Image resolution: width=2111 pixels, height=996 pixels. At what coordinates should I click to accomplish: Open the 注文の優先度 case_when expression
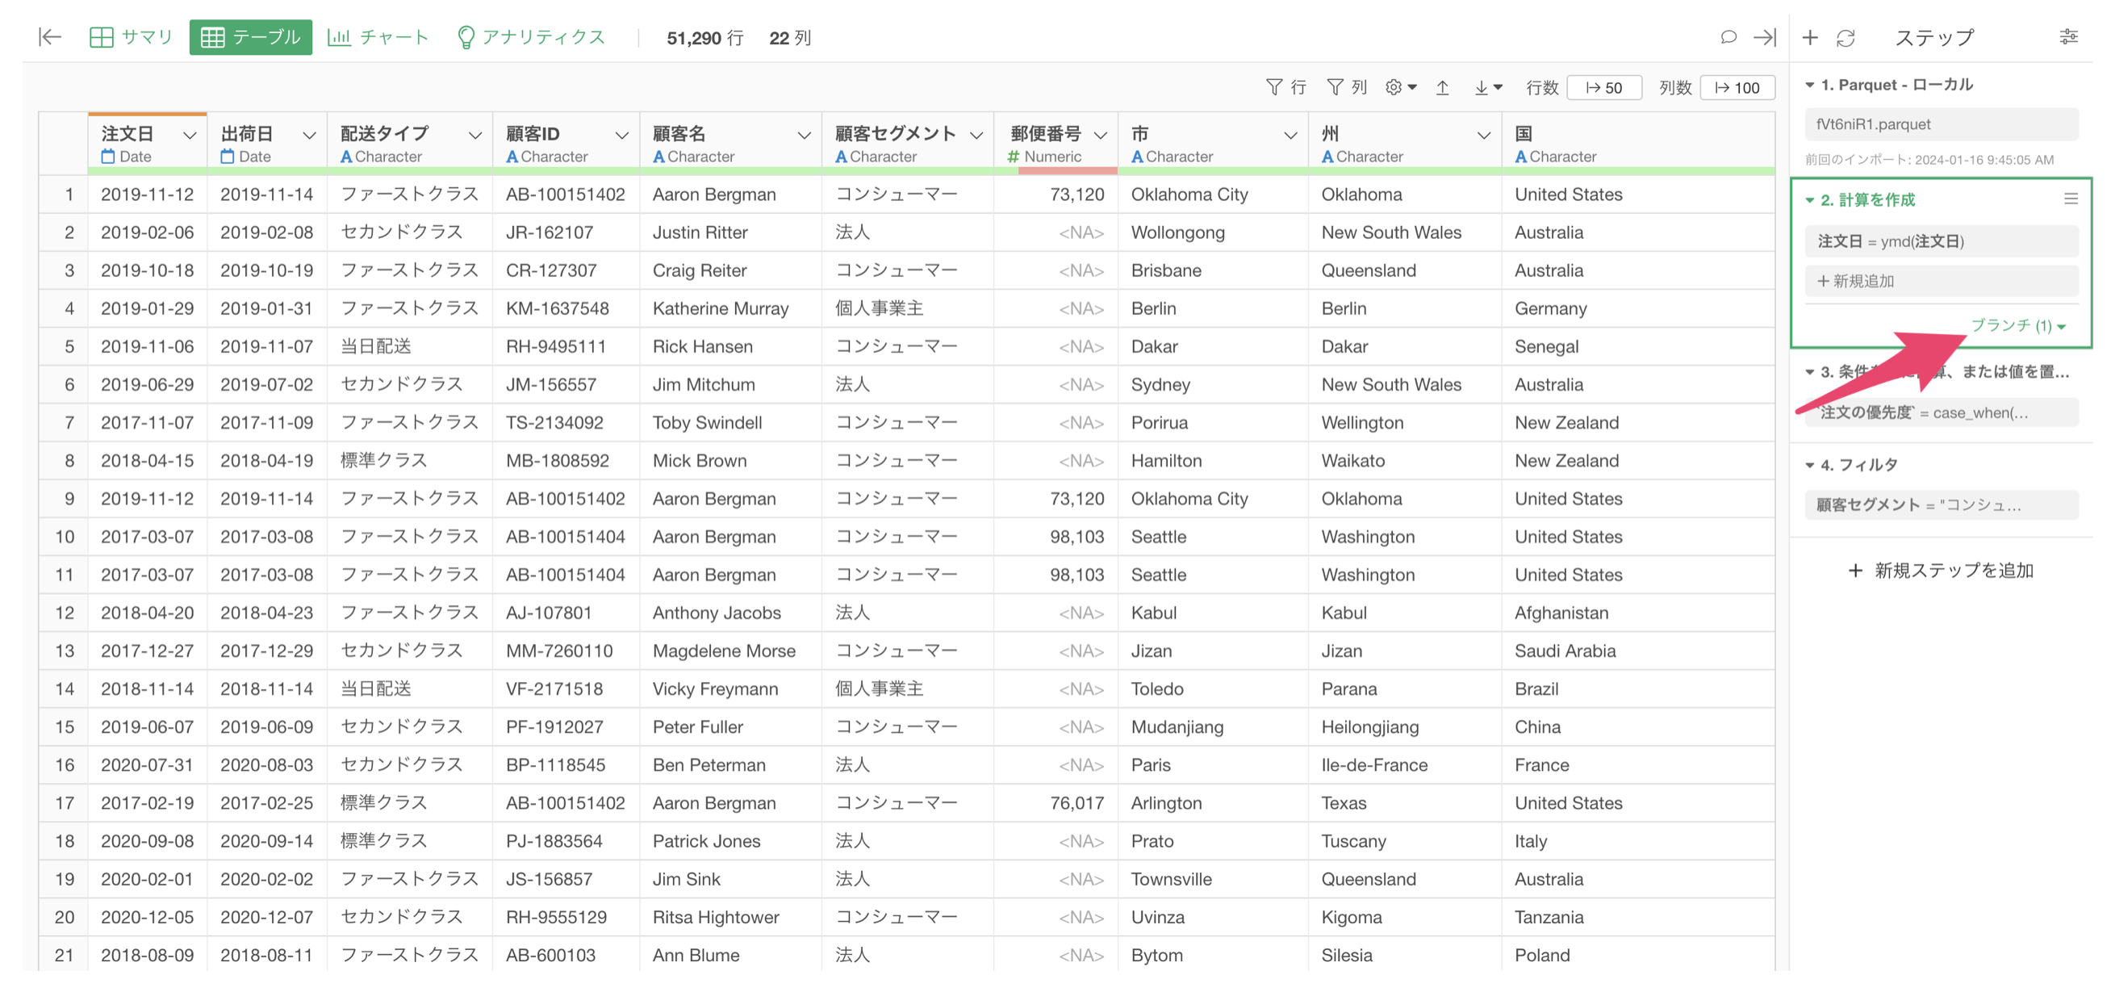[1941, 412]
